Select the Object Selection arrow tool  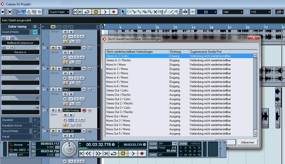(x=123, y=12)
